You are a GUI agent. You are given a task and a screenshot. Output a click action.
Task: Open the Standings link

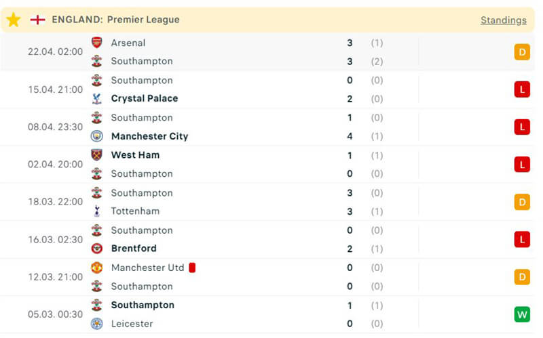503,20
